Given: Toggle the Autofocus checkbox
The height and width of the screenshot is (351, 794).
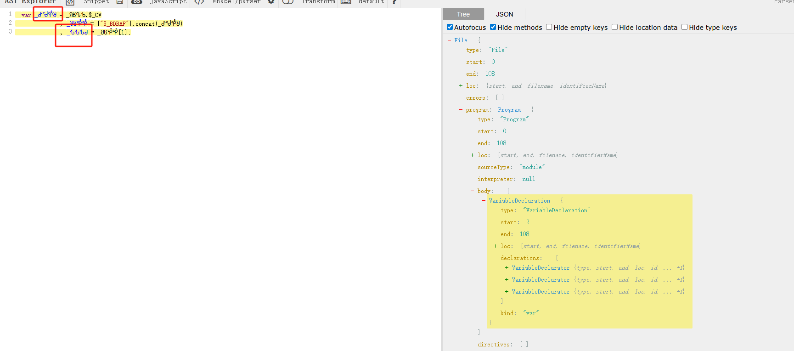Looking at the screenshot, I should tap(450, 27).
